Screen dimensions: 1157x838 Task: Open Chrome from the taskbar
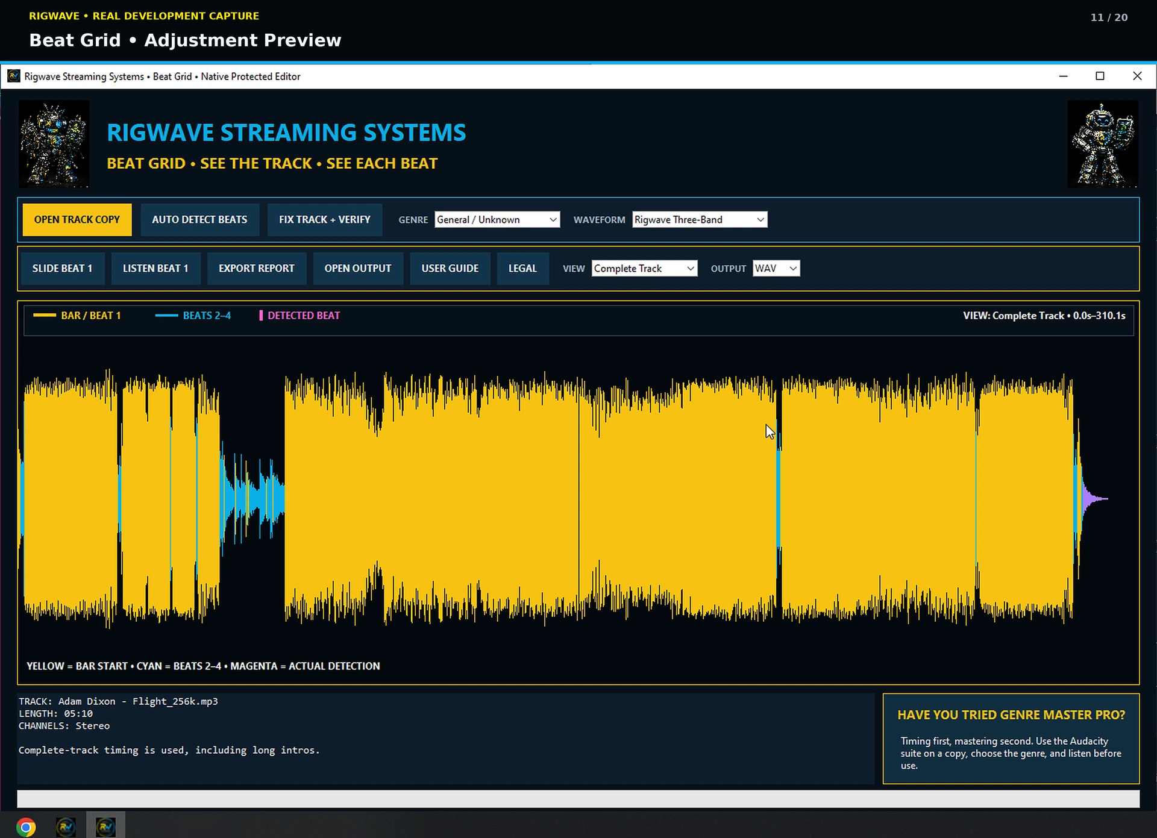tap(26, 827)
